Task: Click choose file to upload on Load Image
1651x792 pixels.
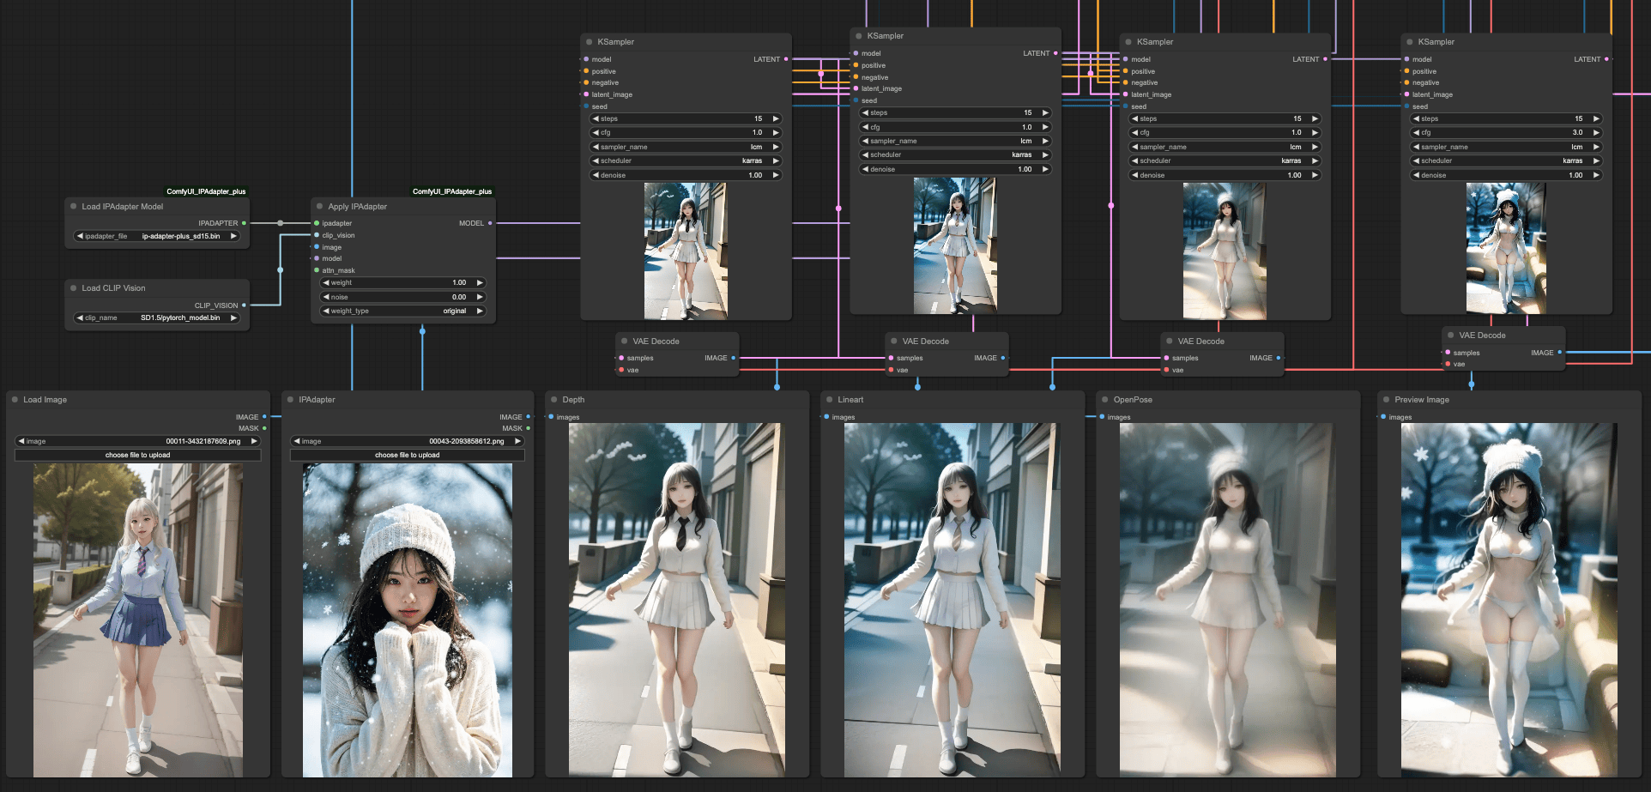Action: [136, 454]
